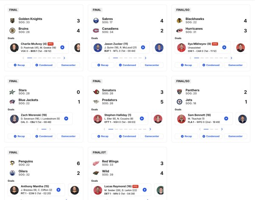Open Gamecenter for Panthers vs Jets
The height and width of the screenshot is (200, 255).
[235, 136]
